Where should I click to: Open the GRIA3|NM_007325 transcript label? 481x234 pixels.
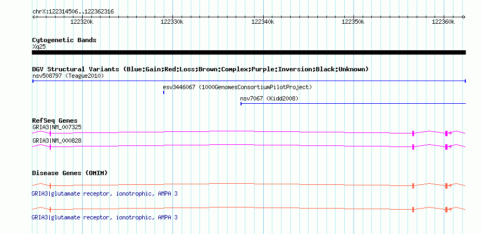pos(57,127)
